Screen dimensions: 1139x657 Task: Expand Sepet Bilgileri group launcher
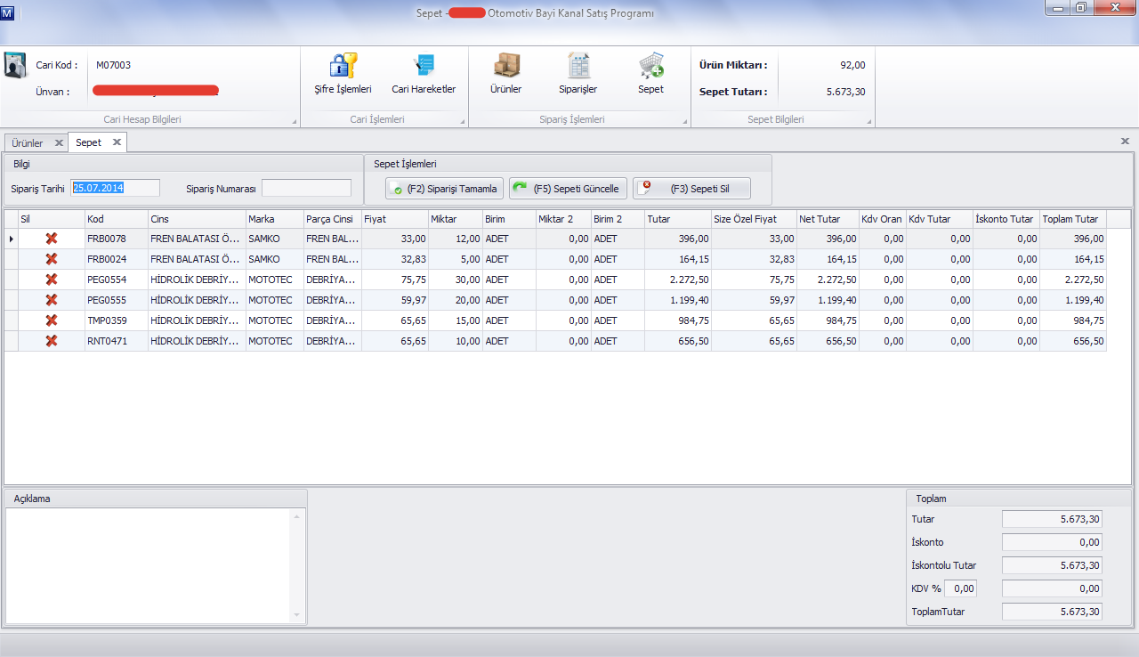click(x=868, y=121)
